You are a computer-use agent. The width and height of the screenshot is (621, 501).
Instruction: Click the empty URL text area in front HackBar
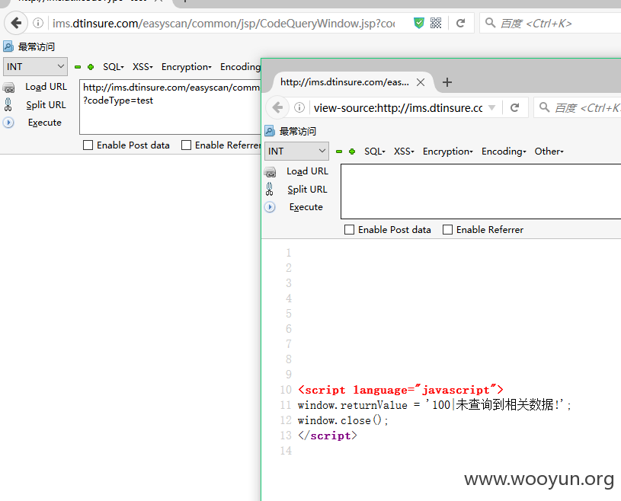click(481, 192)
